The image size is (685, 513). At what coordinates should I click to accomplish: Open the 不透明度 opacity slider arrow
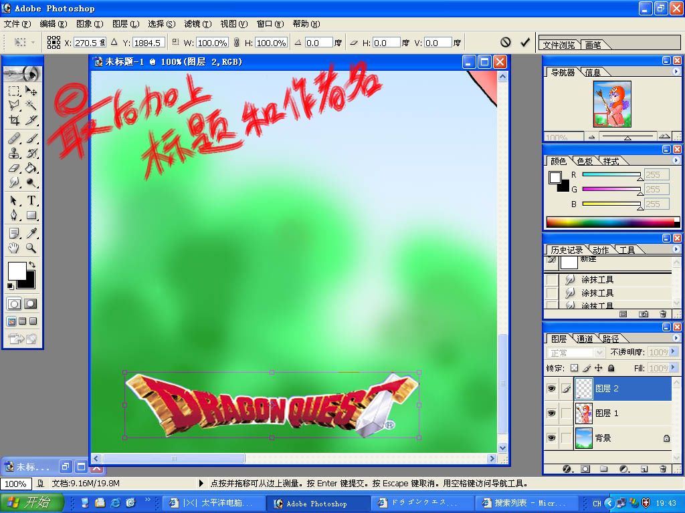pos(674,351)
